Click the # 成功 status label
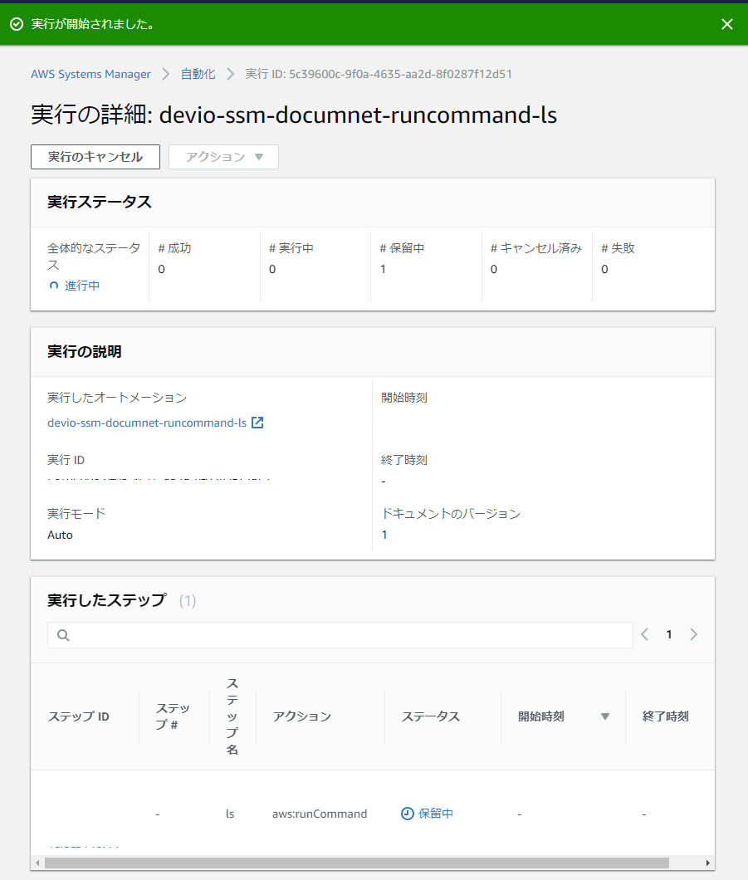 (174, 248)
